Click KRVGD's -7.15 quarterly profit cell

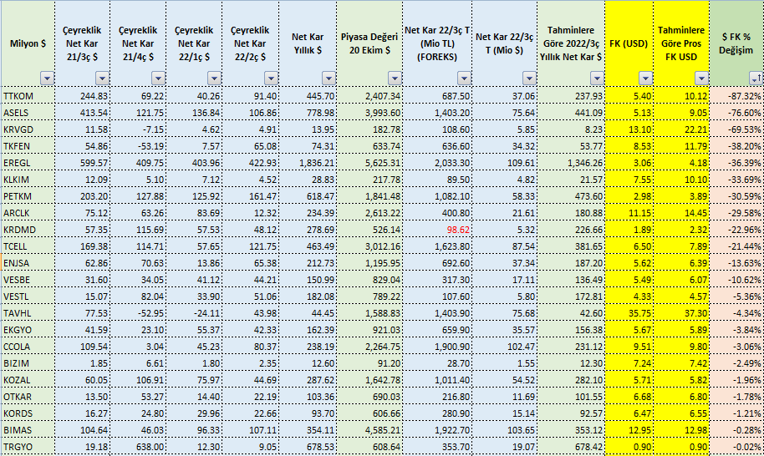(x=139, y=129)
